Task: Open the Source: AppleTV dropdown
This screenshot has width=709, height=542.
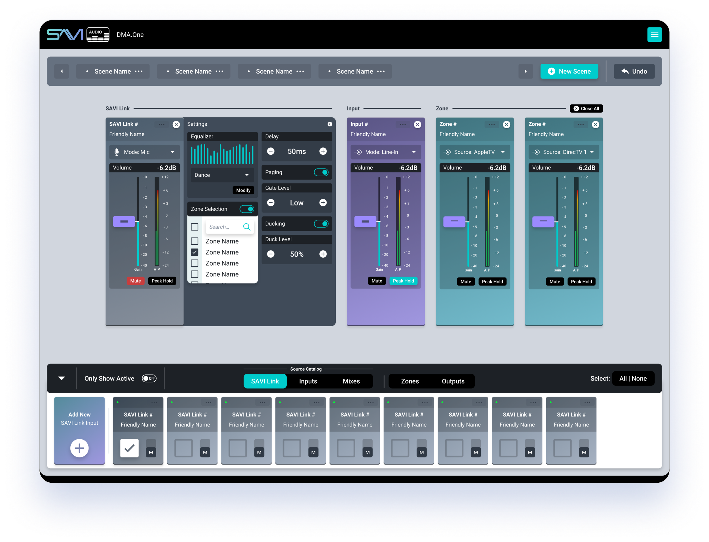Action: [474, 152]
